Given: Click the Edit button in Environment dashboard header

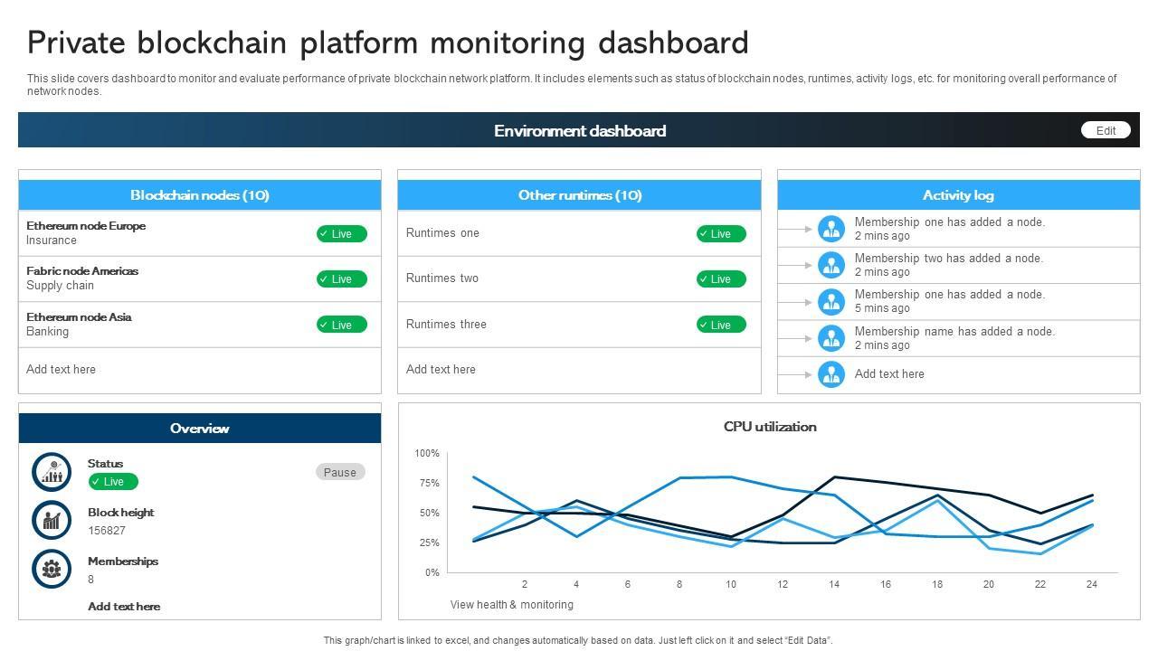Looking at the screenshot, I should tap(1106, 130).
